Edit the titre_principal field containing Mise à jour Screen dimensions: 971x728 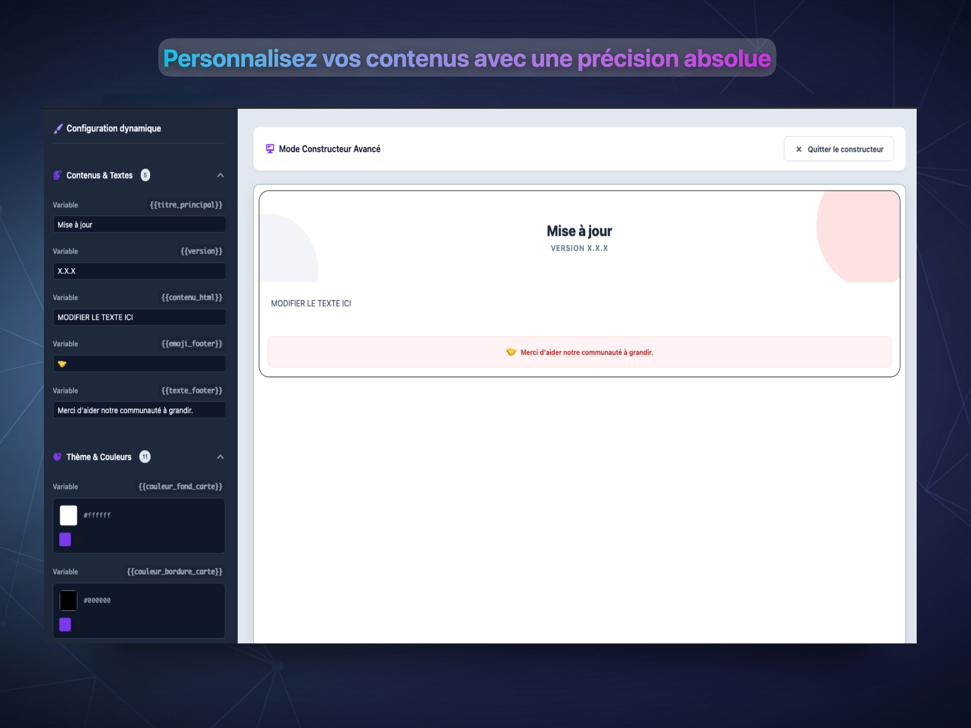139,225
